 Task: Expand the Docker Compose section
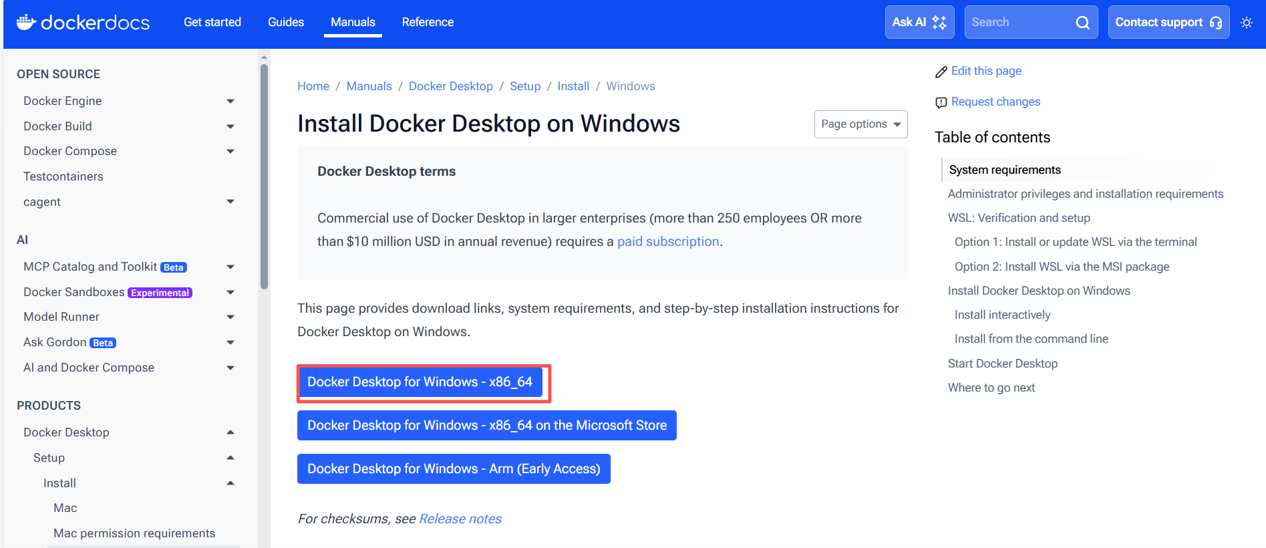coord(230,151)
